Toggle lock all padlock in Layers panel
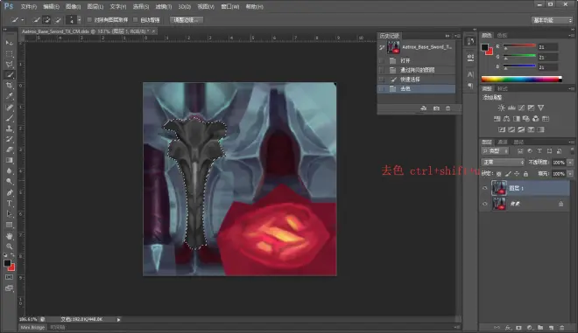The width and height of the screenshot is (578, 333). (525, 174)
